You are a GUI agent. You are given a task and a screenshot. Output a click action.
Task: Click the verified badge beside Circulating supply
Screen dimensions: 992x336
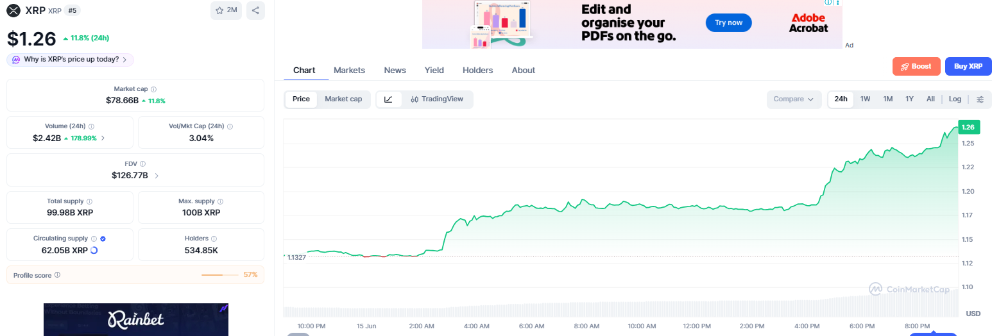click(x=103, y=239)
